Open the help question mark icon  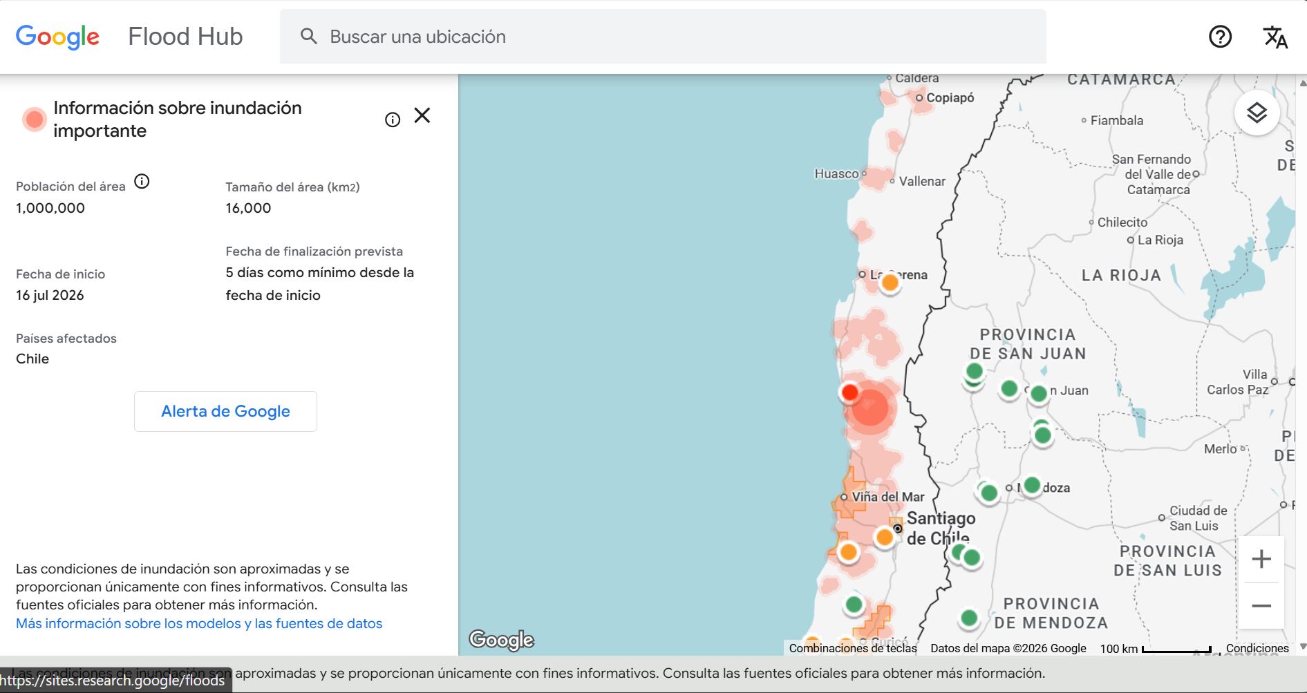[x=1220, y=37]
